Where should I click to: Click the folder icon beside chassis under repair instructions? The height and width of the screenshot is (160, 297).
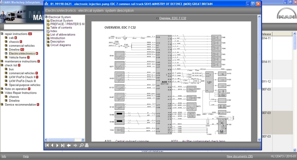[x=6, y=42]
